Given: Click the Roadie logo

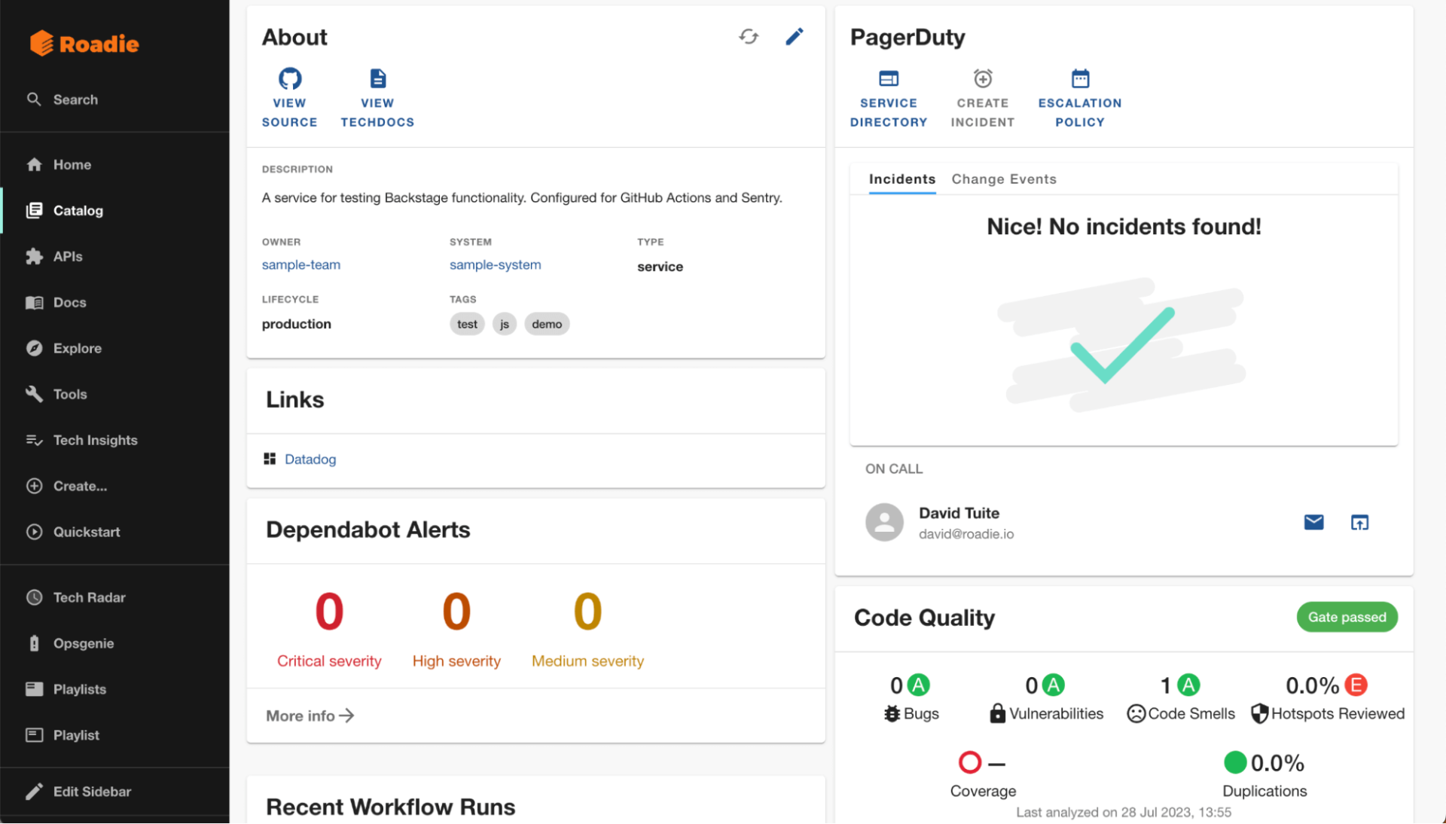Looking at the screenshot, I should 84,44.
